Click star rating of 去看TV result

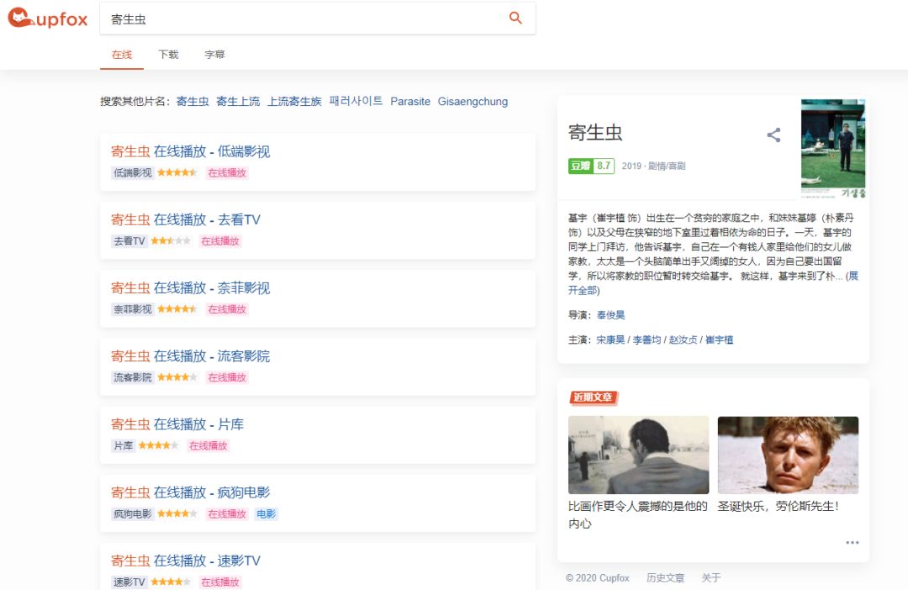171,241
